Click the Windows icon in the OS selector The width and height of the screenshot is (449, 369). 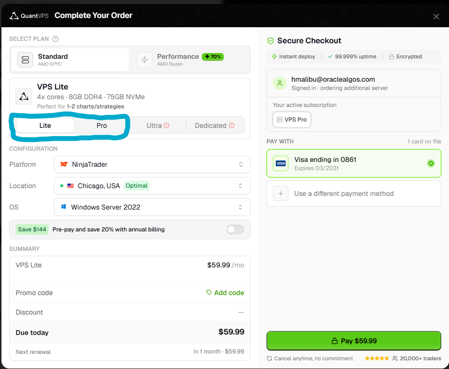(x=63, y=207)
